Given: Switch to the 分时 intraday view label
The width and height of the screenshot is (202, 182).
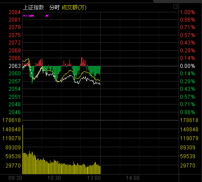Looking at the screenshot, I should point(54,7).
